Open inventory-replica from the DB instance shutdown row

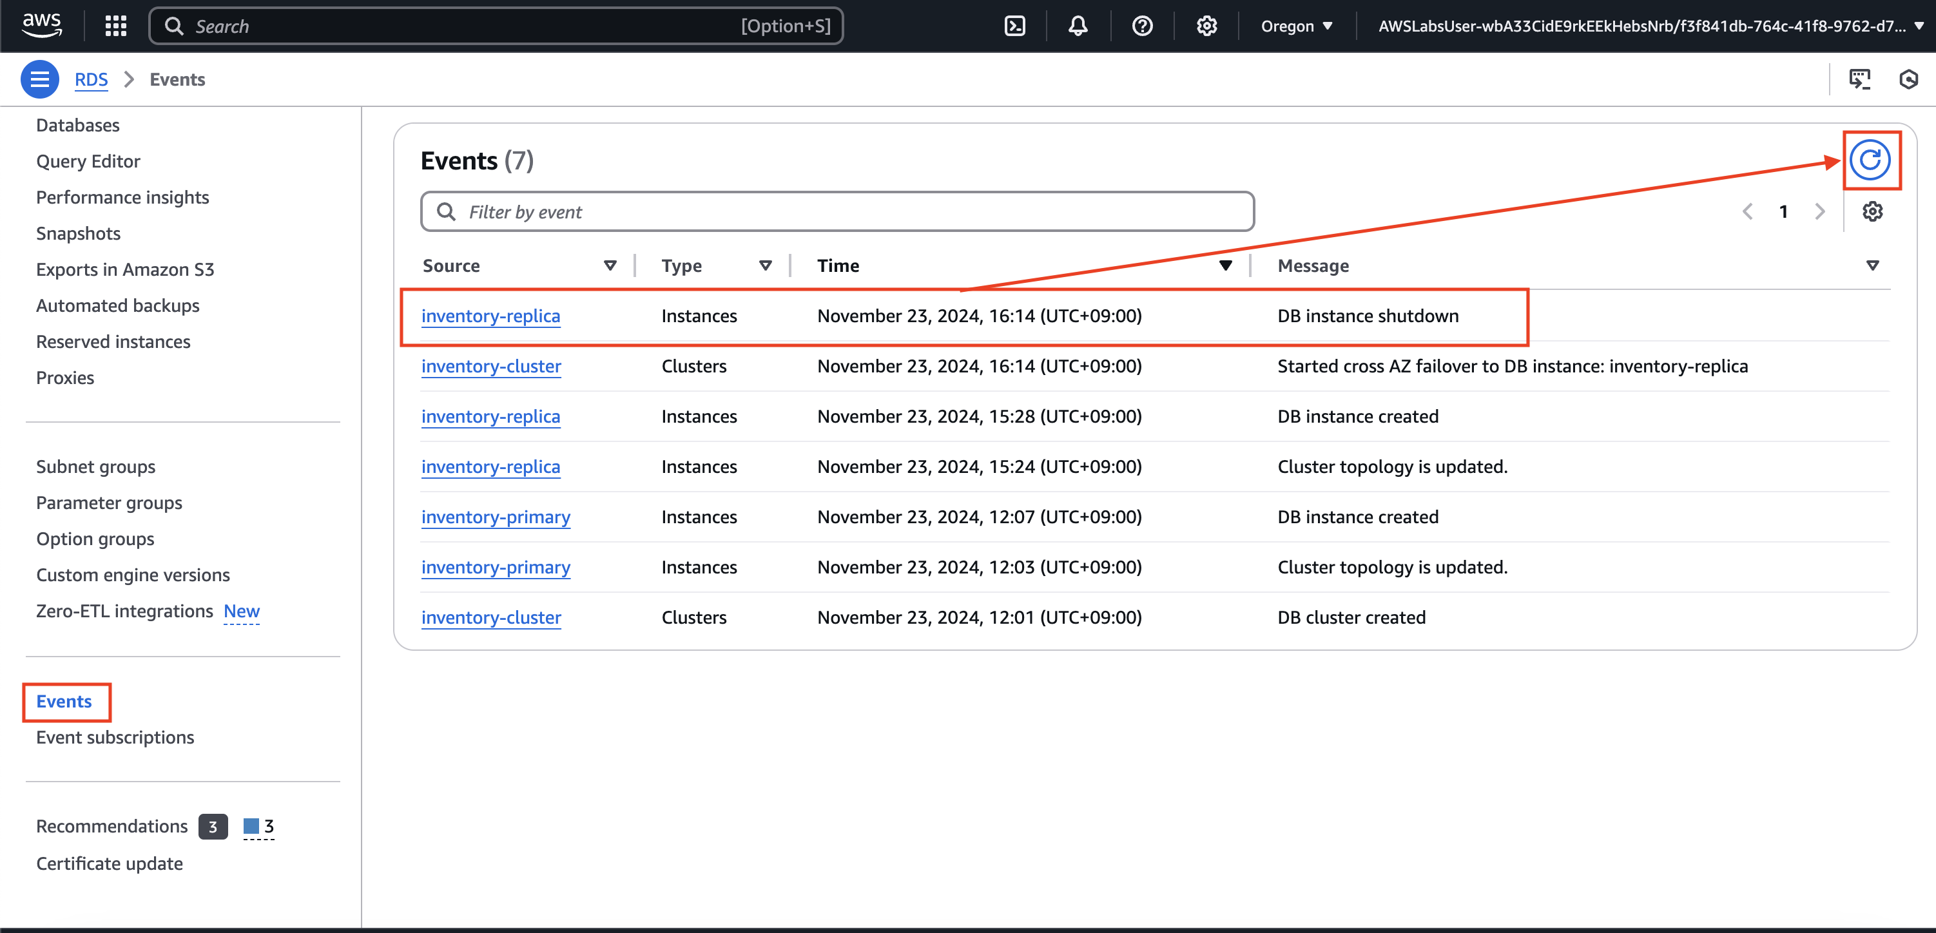pos(490,316)
